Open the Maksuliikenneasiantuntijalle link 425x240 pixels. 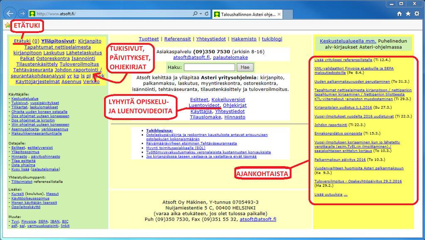[x=37, y=134]
